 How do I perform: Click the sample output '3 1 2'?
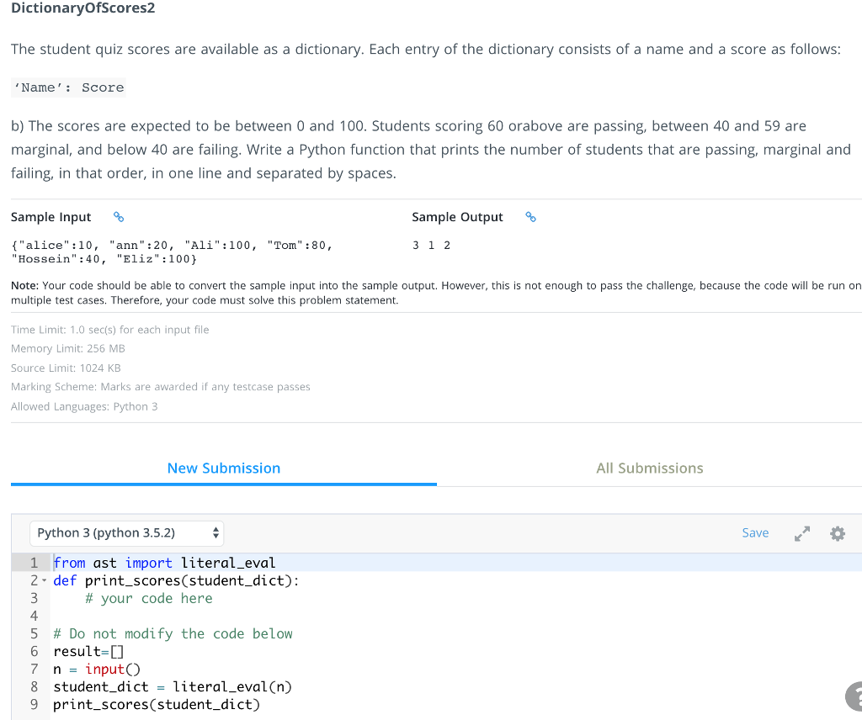click(432, 246)
